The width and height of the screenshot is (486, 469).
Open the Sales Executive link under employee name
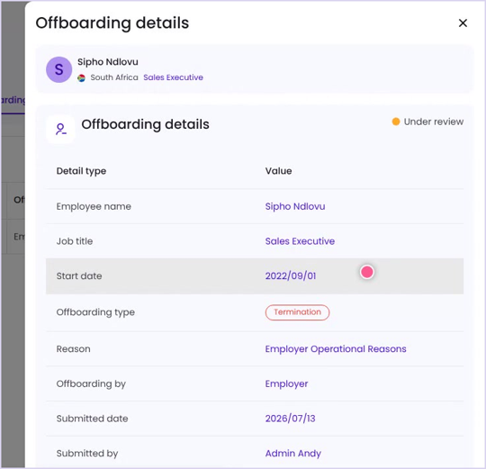[x=173, y=77]
